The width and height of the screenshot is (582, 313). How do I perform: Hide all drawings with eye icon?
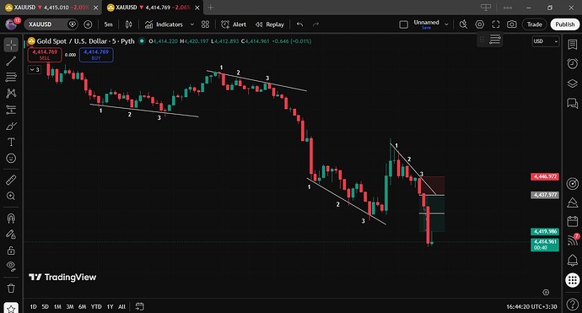[x=11, y=267]
